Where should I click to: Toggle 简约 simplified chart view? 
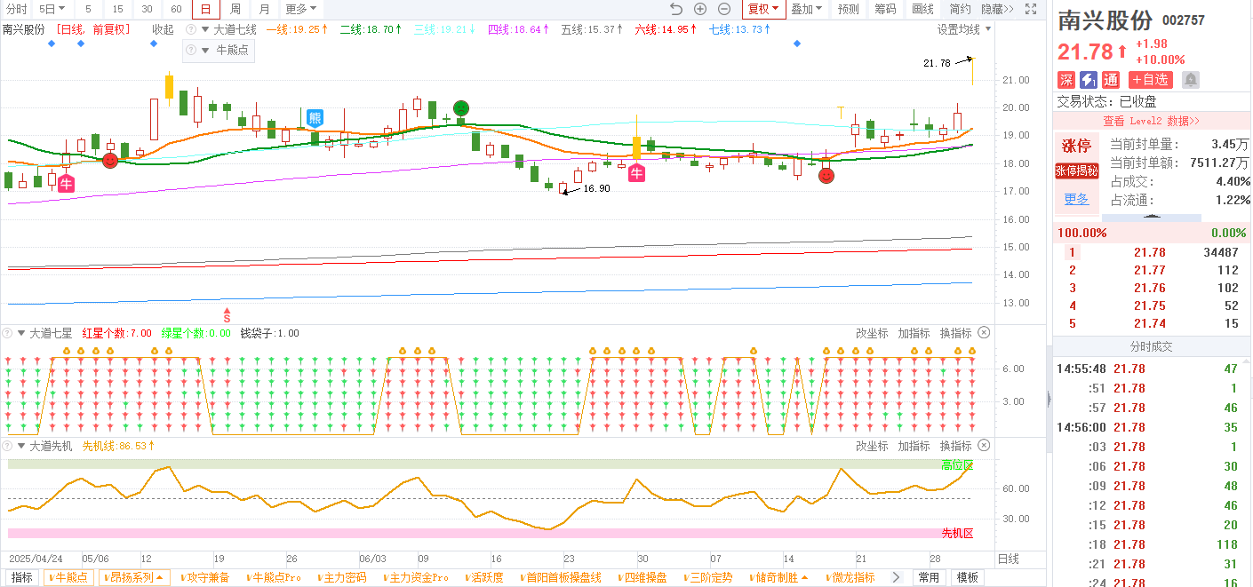960,9
